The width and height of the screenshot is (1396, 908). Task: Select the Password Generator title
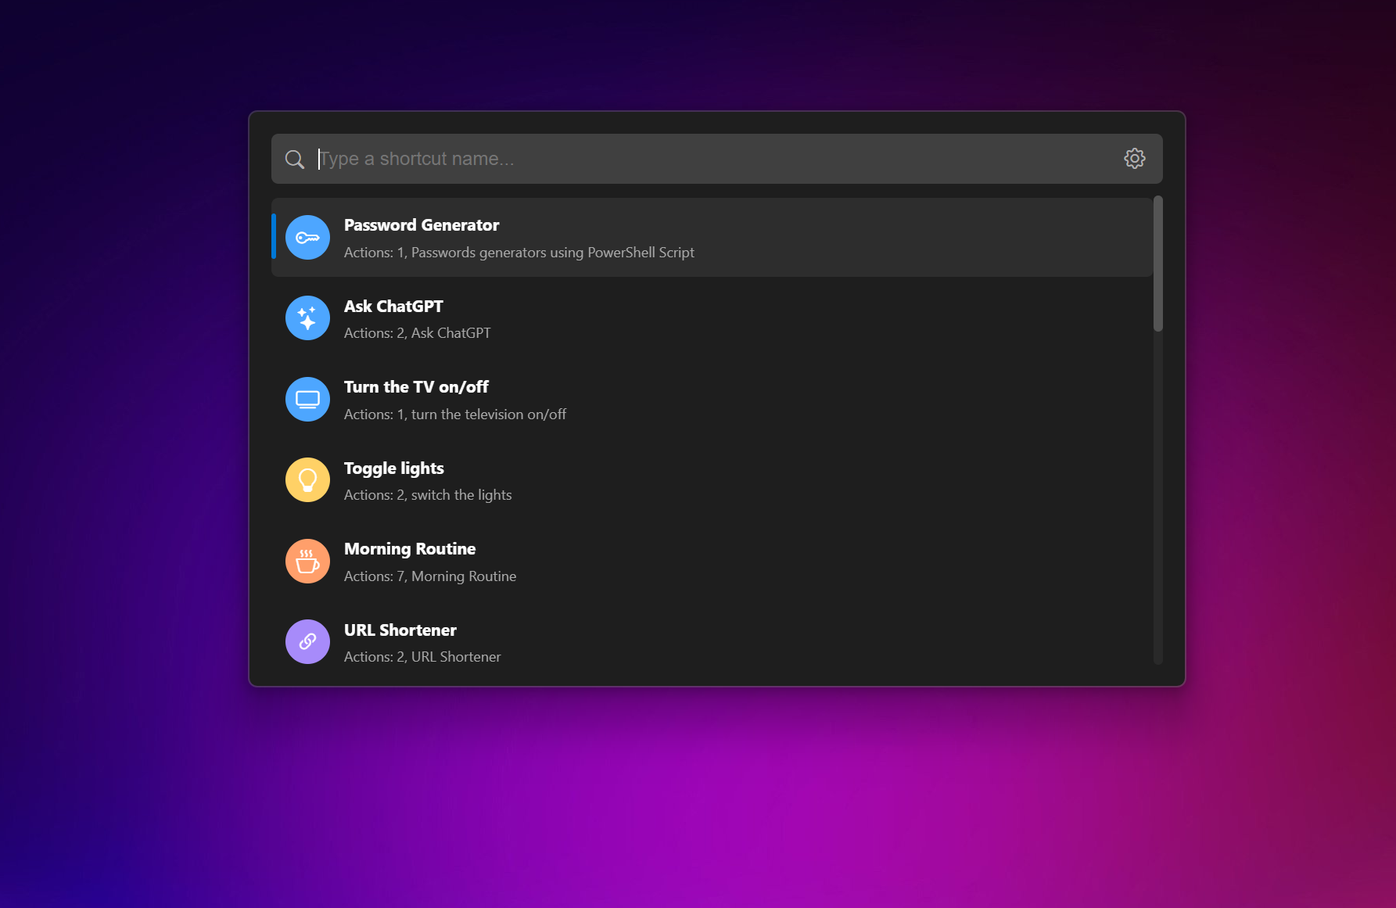[421, 225]
